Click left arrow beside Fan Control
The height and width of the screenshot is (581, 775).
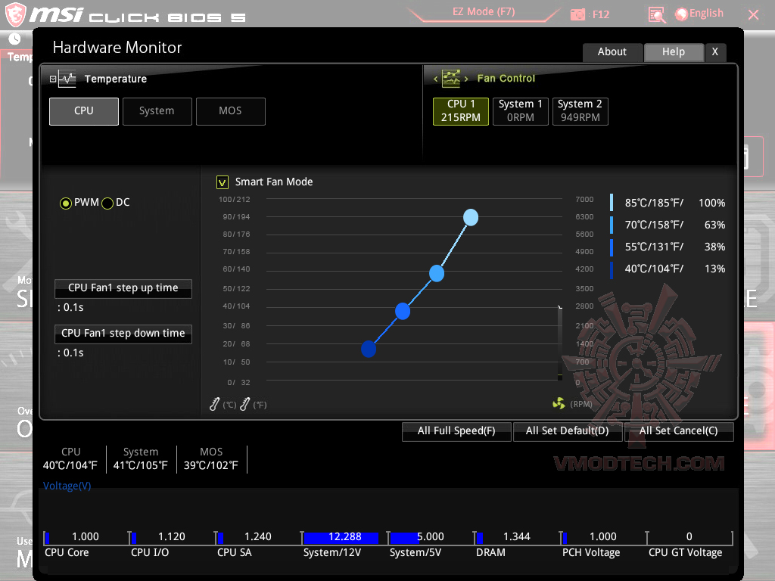pos(435,79)
